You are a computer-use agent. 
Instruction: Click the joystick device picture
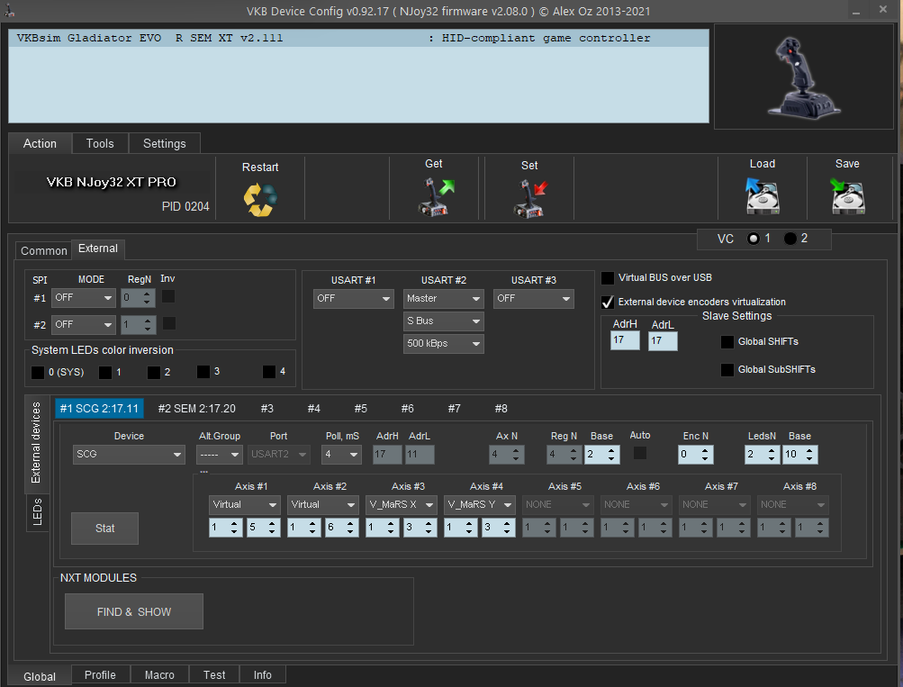pos(803,77)
